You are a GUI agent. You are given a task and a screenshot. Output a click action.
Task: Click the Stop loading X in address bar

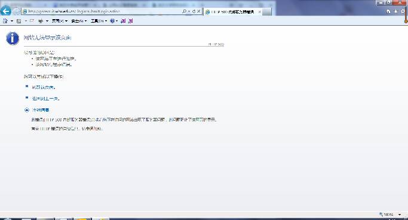tap(199, 11)
